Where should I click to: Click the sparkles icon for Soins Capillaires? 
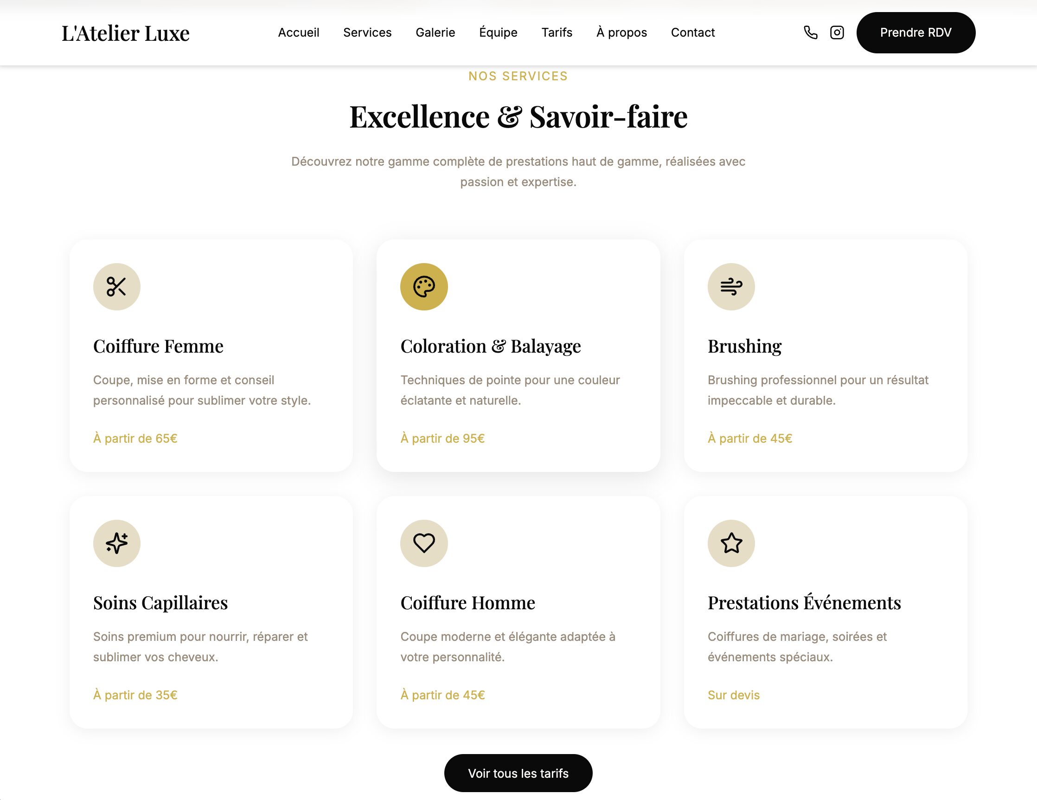[x=116, y=543]
